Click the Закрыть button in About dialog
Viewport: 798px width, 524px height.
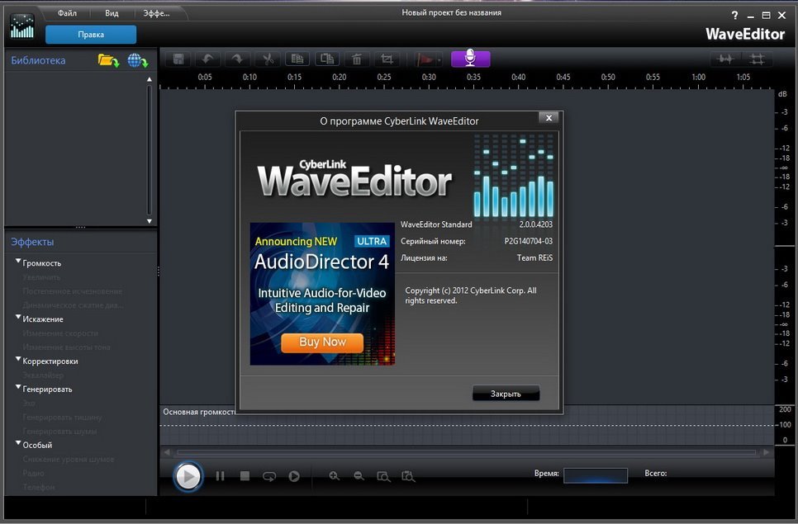coord(506,394)
